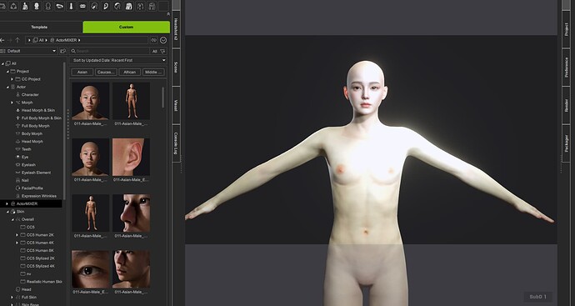
Task: Select the nose category icon in toolbar
Action: (x=71, y=6)
